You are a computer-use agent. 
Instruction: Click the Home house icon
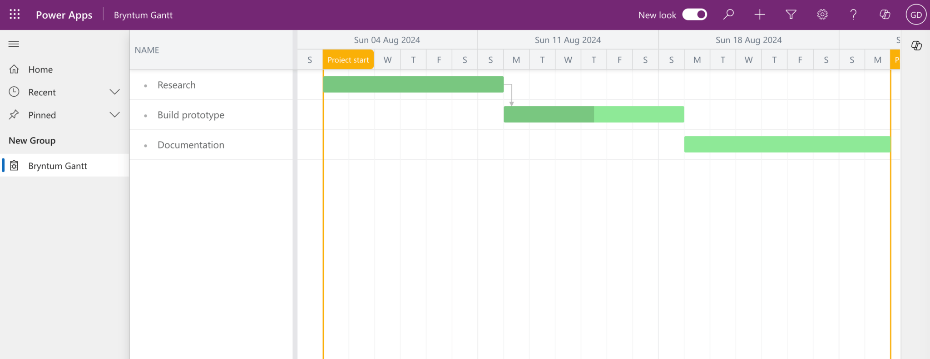pos(14,69)
